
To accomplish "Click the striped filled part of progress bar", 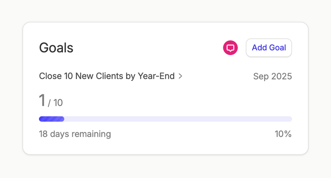I will [x=51, y=119].
